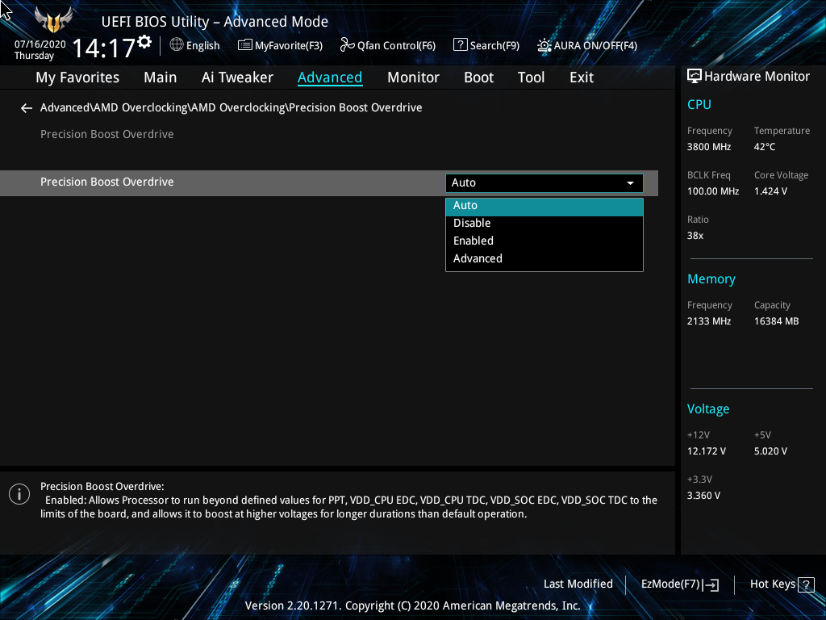The image size is (826, 620).
Task: Click the 07/16/2020 date
Action: (x=40, y=44)
